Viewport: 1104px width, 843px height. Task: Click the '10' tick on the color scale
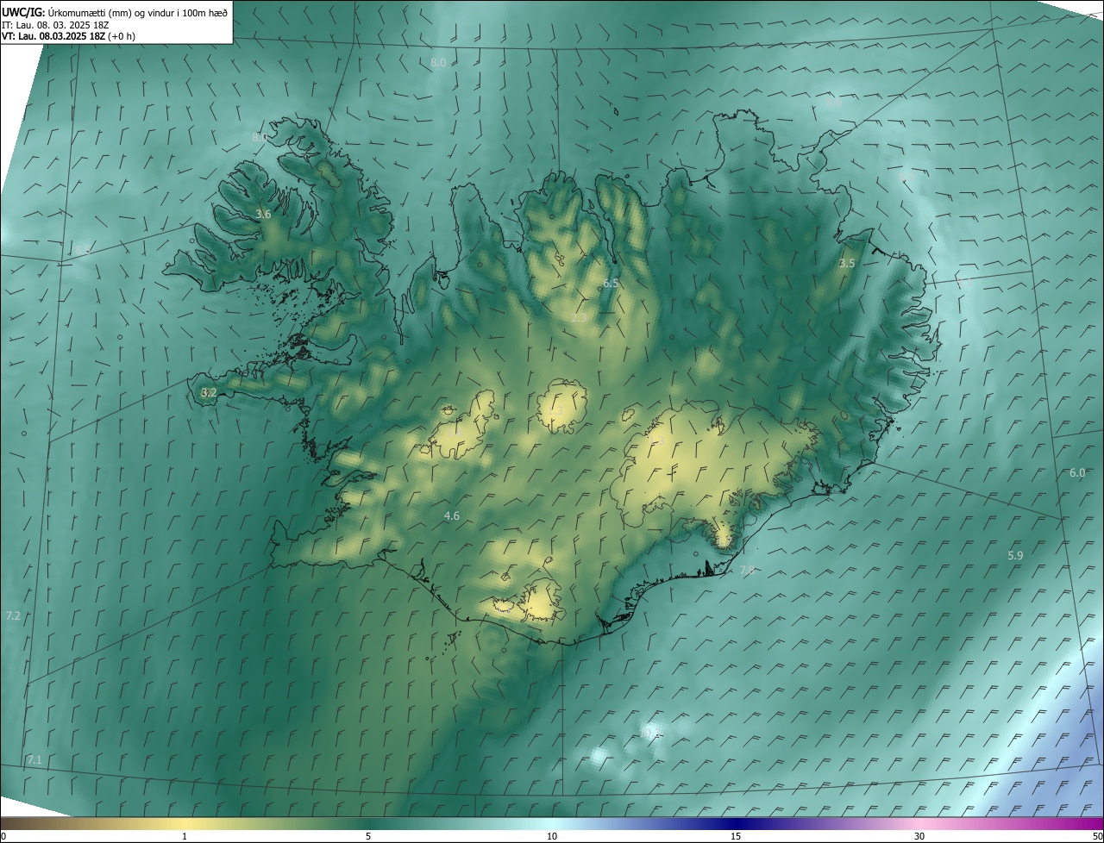pyautogui.click(x=552, y=836)
